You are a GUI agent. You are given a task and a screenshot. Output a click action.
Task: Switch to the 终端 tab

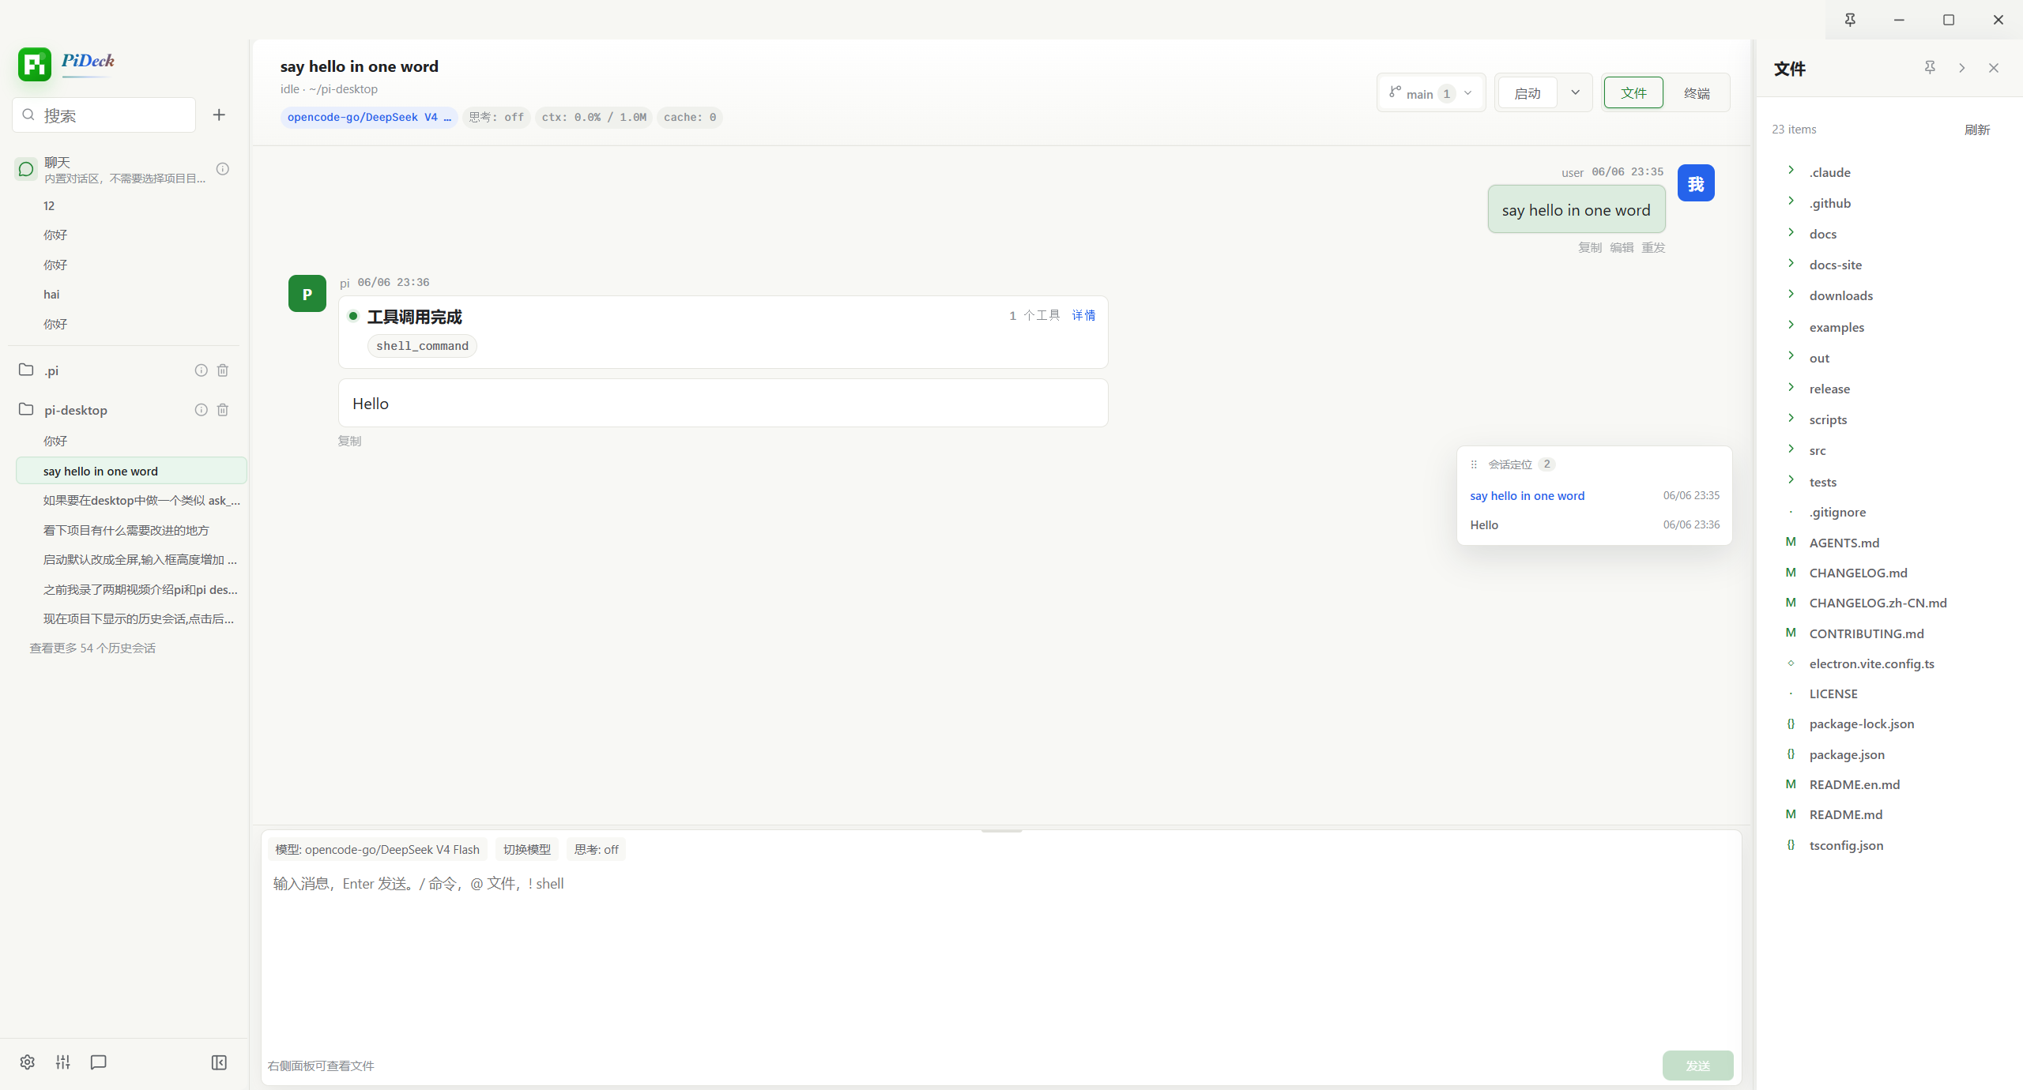tap(1697, 93)
